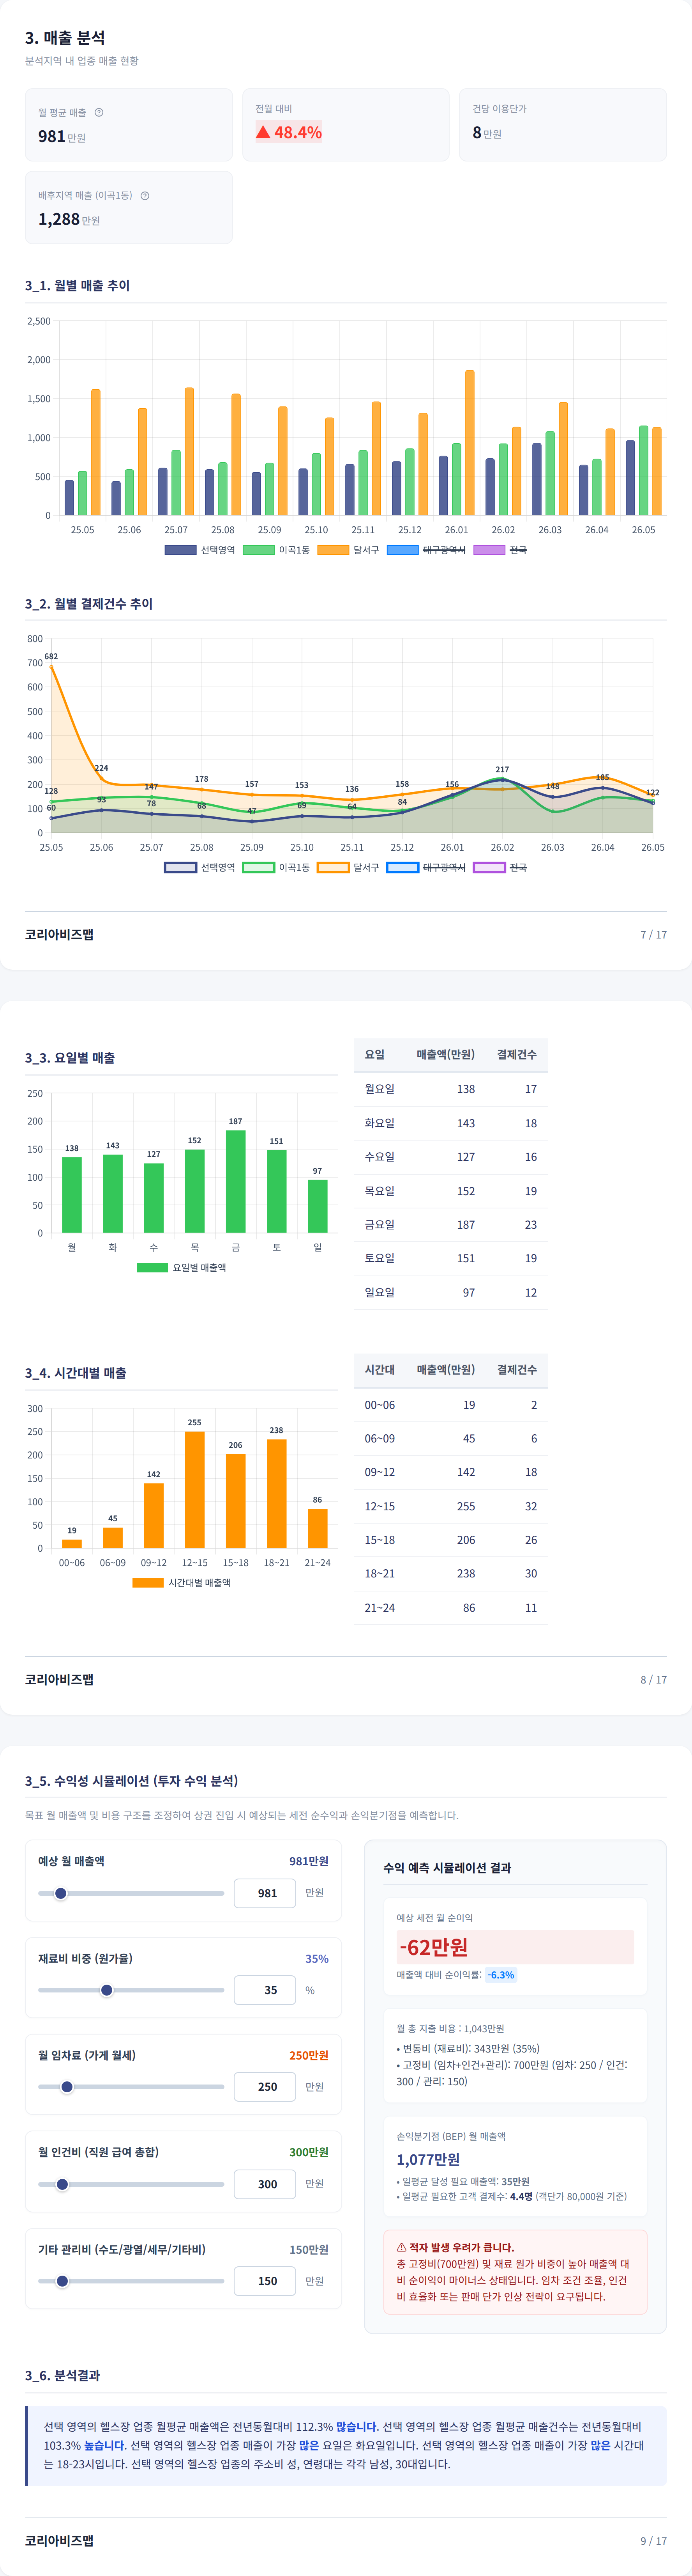Click the 3_1. 월별 매출 추이 heading
Screen dimensions: 692x2576
[x=78, y=285]
